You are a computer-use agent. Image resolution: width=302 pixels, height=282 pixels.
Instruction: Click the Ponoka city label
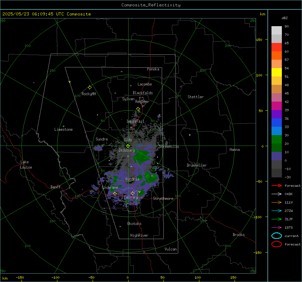pyautogui.click(x=153, y=69)
